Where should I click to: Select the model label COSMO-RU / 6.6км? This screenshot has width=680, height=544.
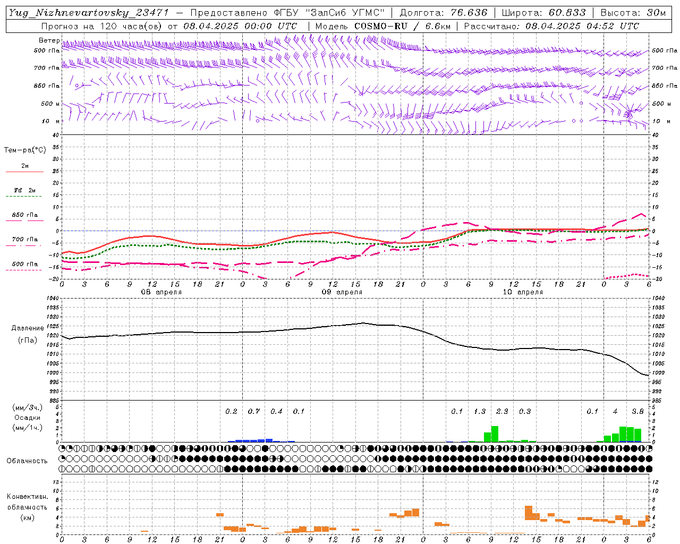(402, 26)
